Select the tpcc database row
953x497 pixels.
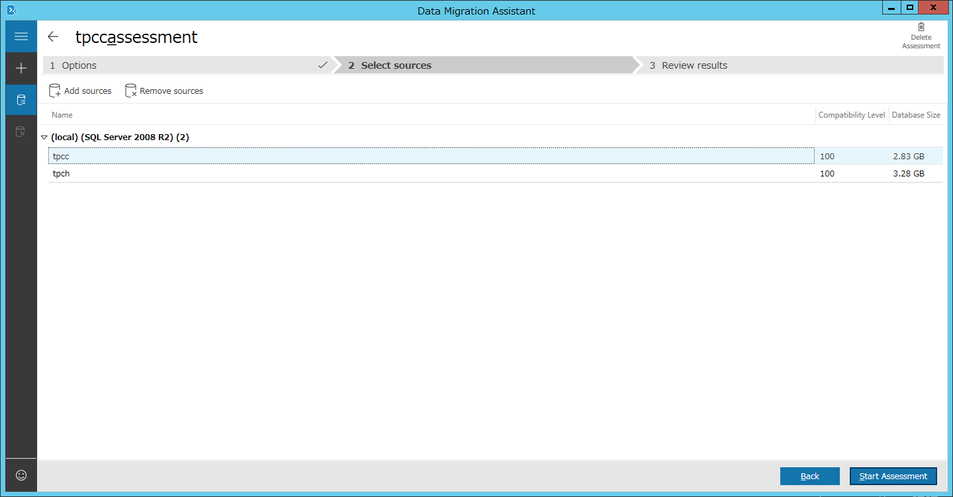(496, 156)
